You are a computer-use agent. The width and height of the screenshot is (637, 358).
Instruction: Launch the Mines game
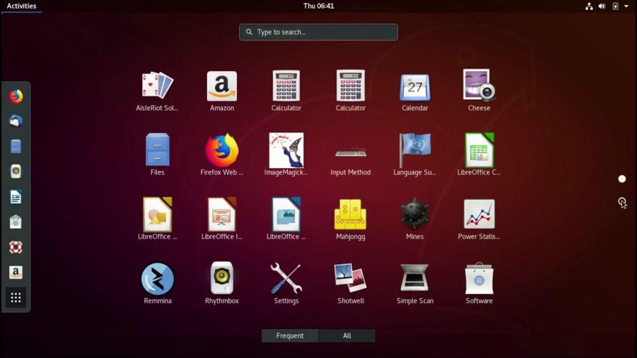pyautogui.click(x=415, y=216)
